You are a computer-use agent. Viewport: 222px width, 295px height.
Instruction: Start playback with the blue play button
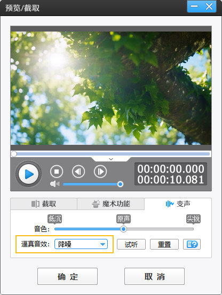(x=28, y=174)
